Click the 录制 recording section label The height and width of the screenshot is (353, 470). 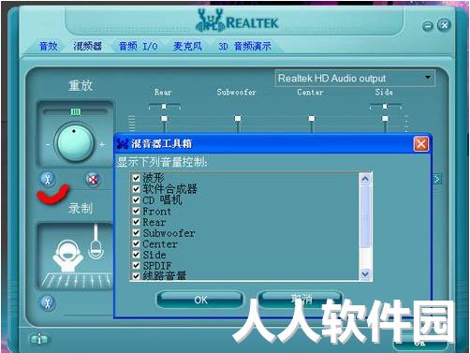pos(81,208)
